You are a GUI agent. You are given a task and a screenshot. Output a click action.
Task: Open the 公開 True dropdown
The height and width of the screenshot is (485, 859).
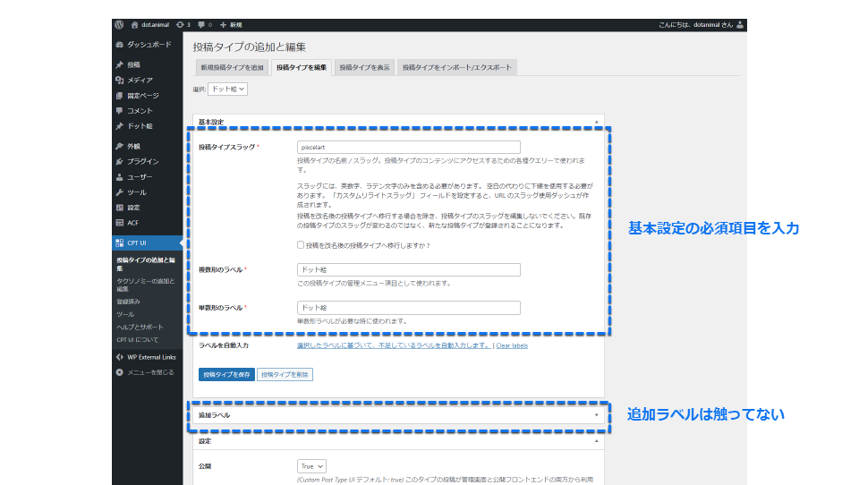click(x=311, y=466)
